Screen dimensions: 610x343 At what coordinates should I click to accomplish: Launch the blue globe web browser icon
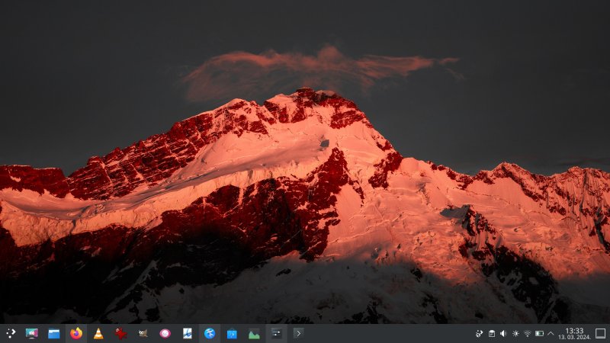coord(210,333)
